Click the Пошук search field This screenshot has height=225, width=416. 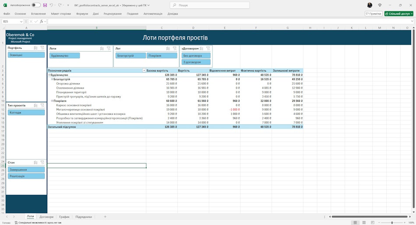[x=210, y=5]
